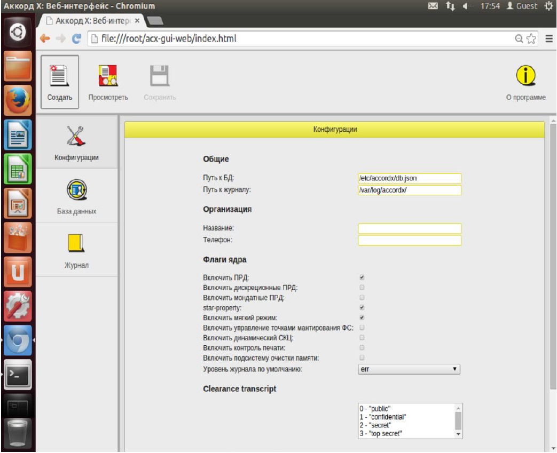This screenshot has width=557, height=453.
Task: Click the Путь к БД field
Action: (x=410, y=178)
